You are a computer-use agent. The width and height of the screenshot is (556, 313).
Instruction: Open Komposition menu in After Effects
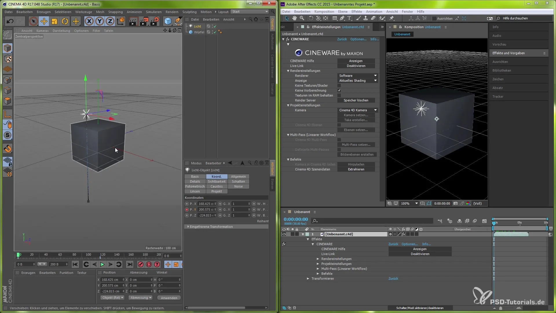click(324, 12)
